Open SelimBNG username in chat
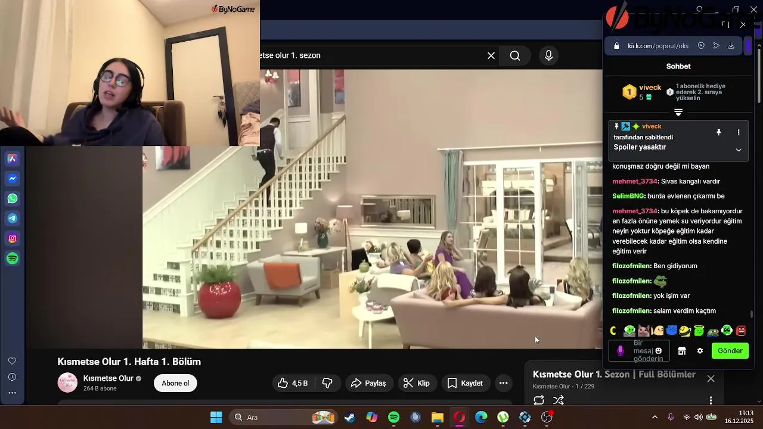This screenshot has width=763, height=429. pyautogui.click(x=628, y=196)
